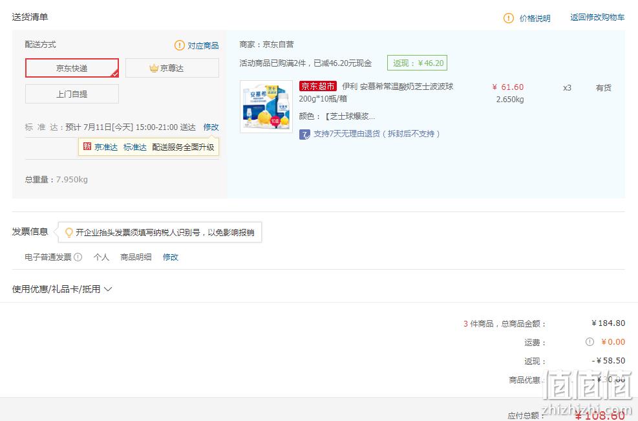Click the ¥184.80 total amount
The height and width of the screenshot is (421, 638).
(x=608, y=323)
